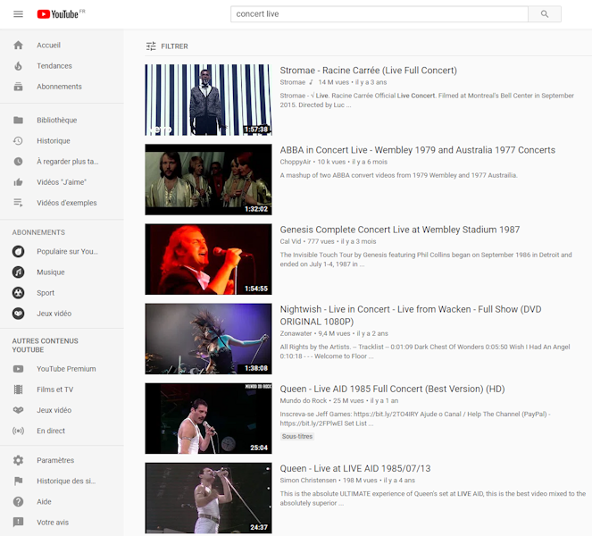This screenshot has height=536, width=592.
Task: Open the FILTRER options
Action: click(x=167, y=46)
